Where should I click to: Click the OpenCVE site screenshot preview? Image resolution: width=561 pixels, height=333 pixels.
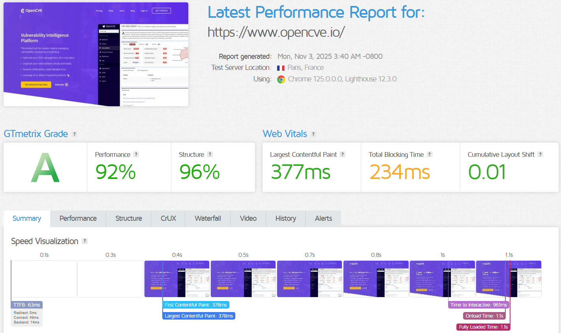pyautogui.click(x=96, y=54)
